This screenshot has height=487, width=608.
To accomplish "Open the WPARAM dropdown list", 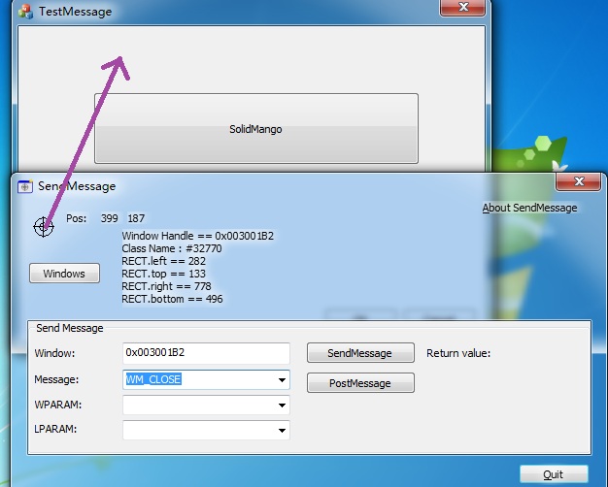I will tap(282, 406).
